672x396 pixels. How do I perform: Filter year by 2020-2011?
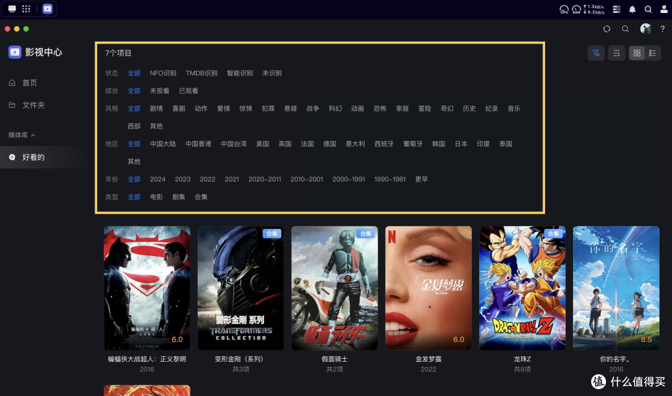click(x=265, y=180)
